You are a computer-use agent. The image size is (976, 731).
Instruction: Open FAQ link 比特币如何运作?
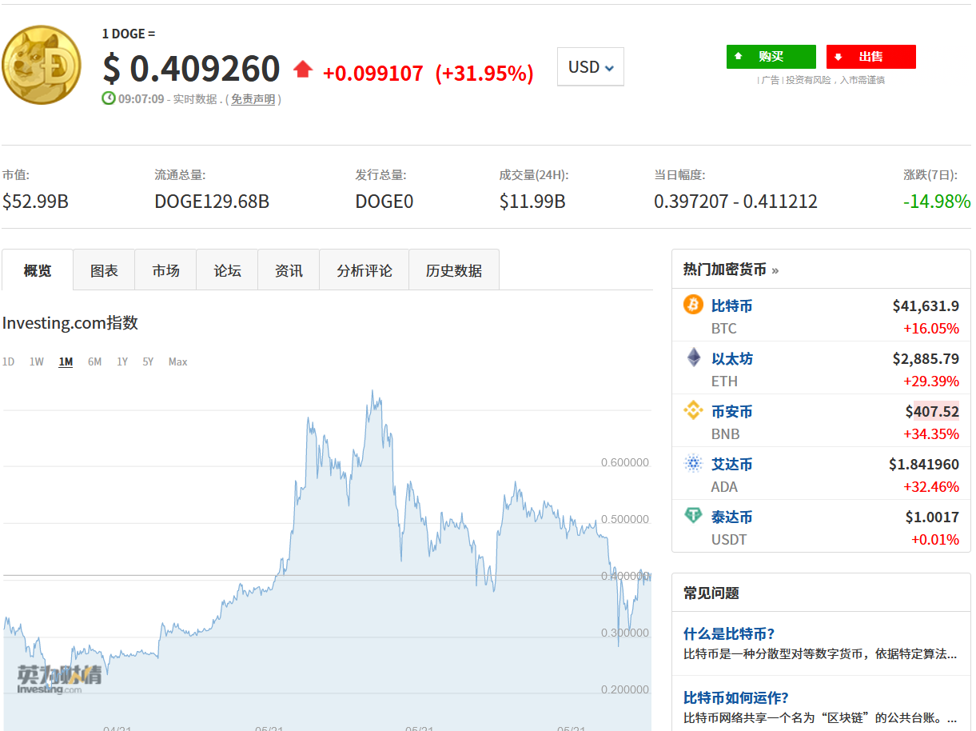tap(736, 697)
